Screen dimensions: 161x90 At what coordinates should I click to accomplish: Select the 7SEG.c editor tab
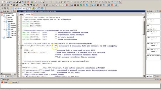point(28,14)
